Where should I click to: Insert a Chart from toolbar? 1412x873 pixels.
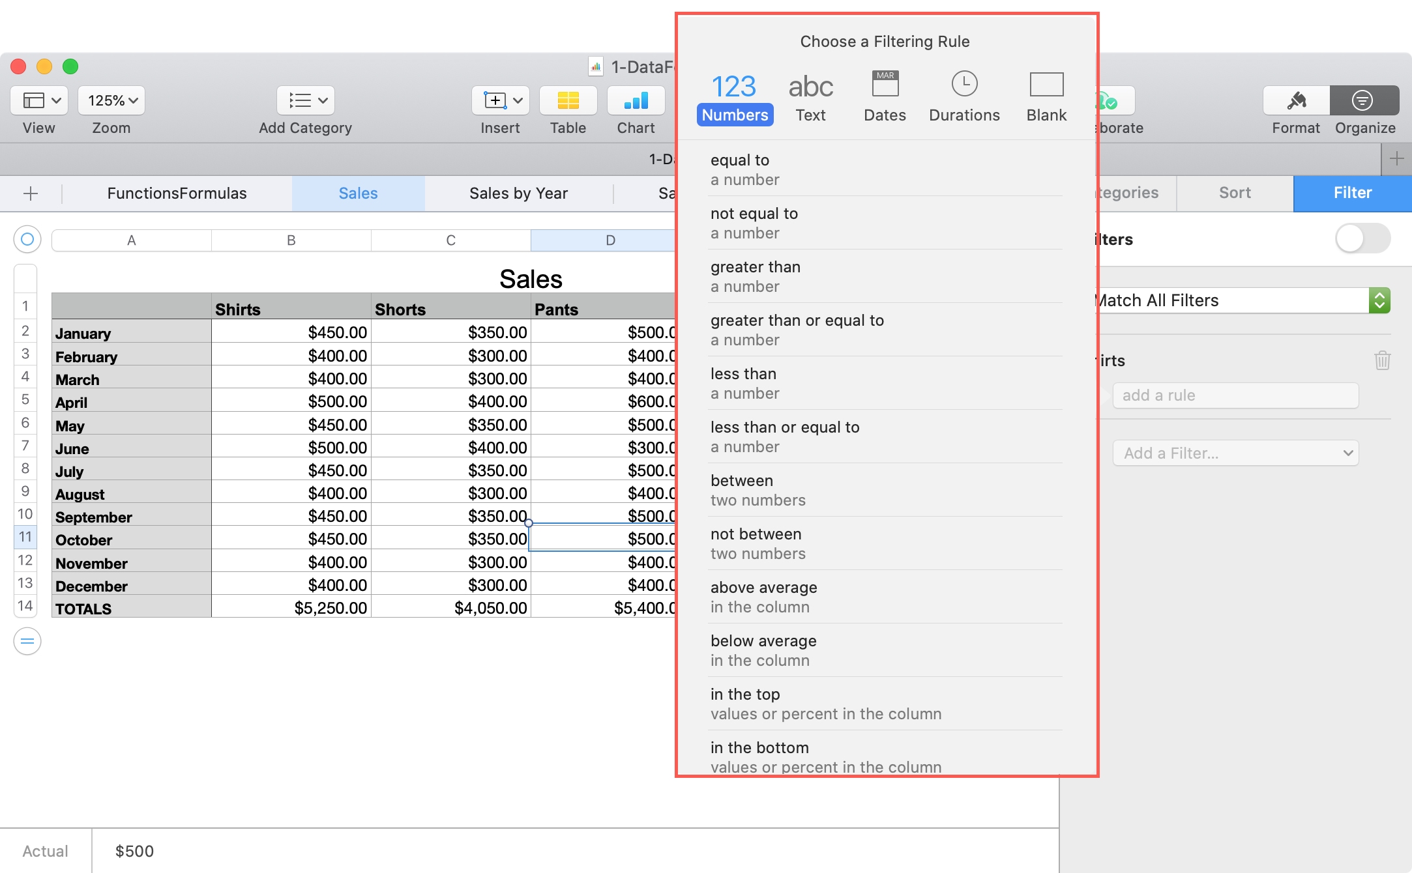(x=636, y=100)
